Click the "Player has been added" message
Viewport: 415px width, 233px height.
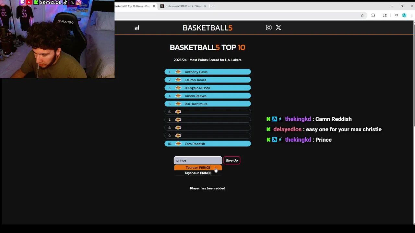click(x=207, y=188)
